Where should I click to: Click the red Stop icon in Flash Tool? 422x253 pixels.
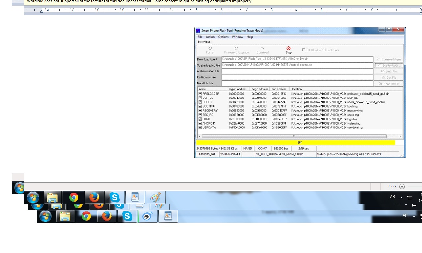(289, 48)
